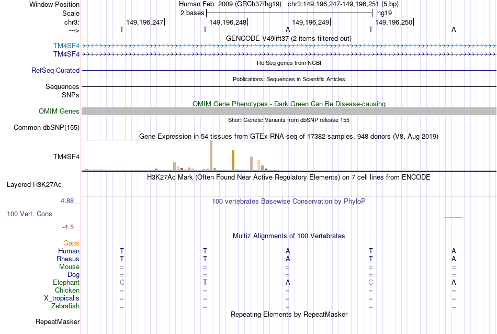
Task: Click 'Short Genetic Variants from dbSNP release 155'
Action: click(289, 120)
